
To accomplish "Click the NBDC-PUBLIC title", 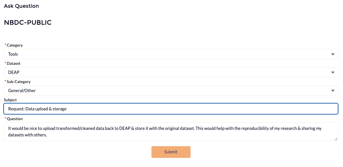I will [x=28, y=22].
